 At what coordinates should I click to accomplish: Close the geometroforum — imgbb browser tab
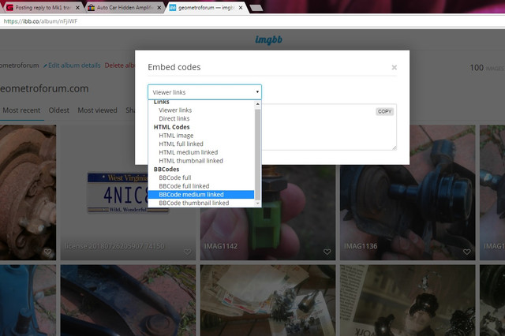pyautogui.click(x=241, y=8)
